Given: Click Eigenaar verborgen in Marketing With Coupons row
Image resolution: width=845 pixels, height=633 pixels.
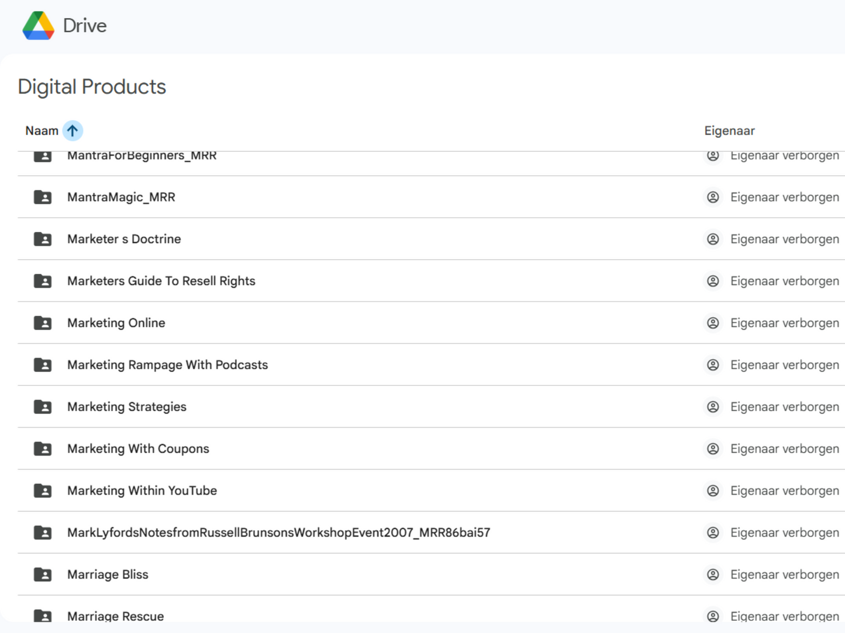Looking at the screenshot, I should (785, 449).
